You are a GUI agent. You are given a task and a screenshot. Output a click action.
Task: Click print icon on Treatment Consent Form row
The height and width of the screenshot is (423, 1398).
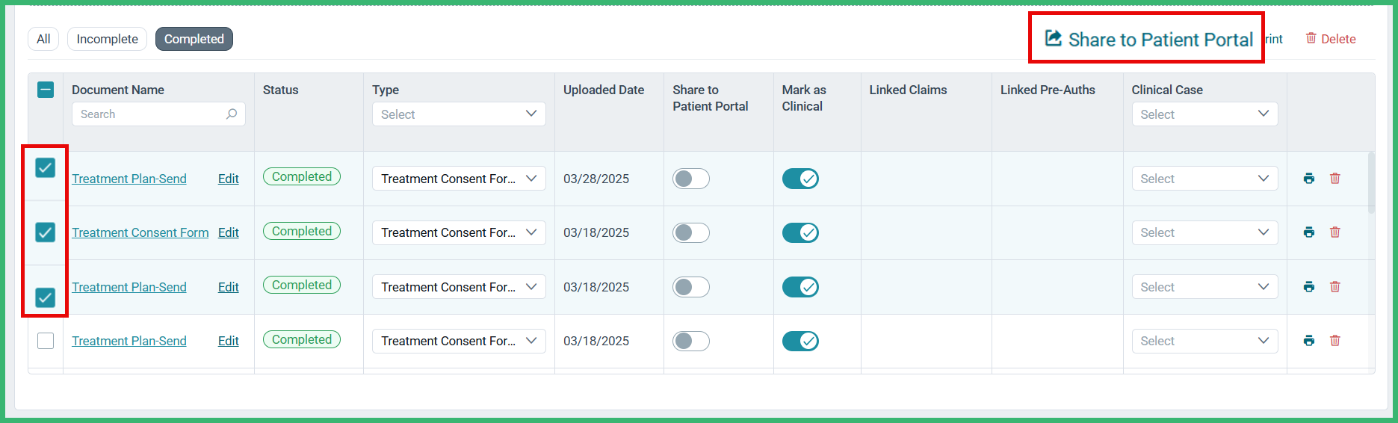coord(1308,232)
